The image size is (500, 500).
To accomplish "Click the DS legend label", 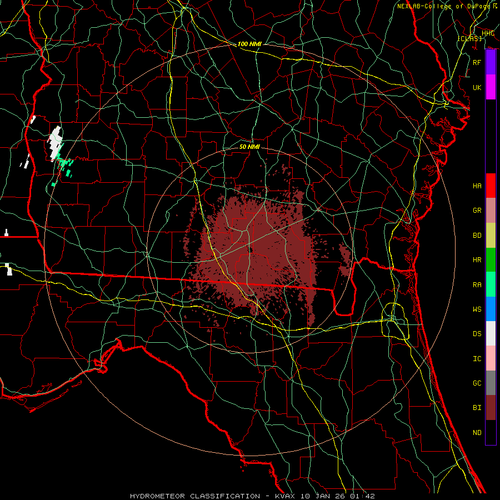I will coord(477,334).
